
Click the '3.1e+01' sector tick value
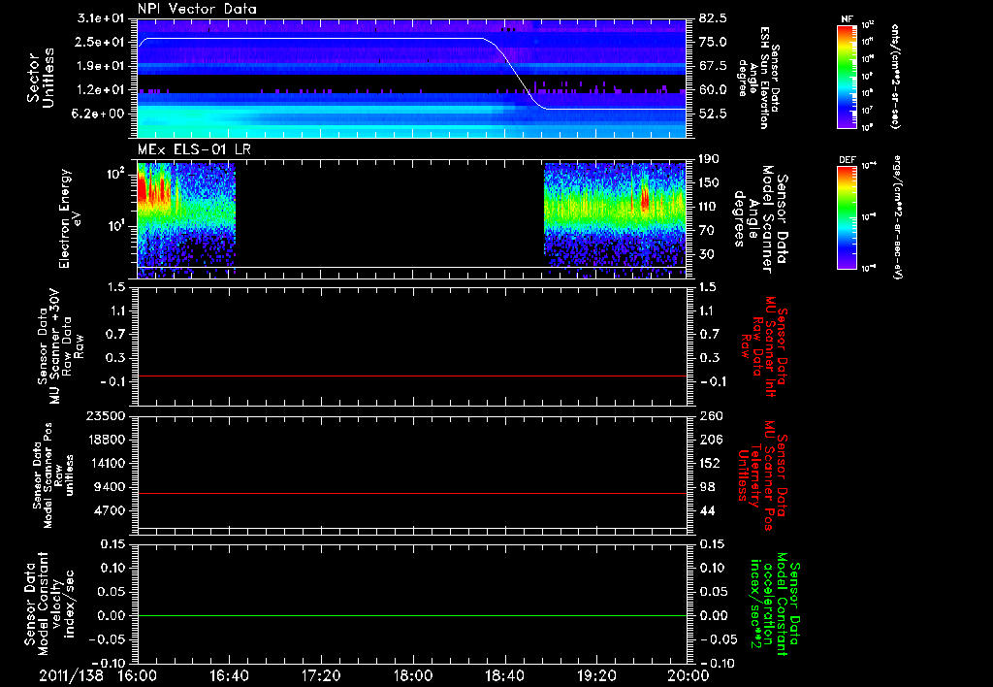pyautogui.click(x=100, y=17)
